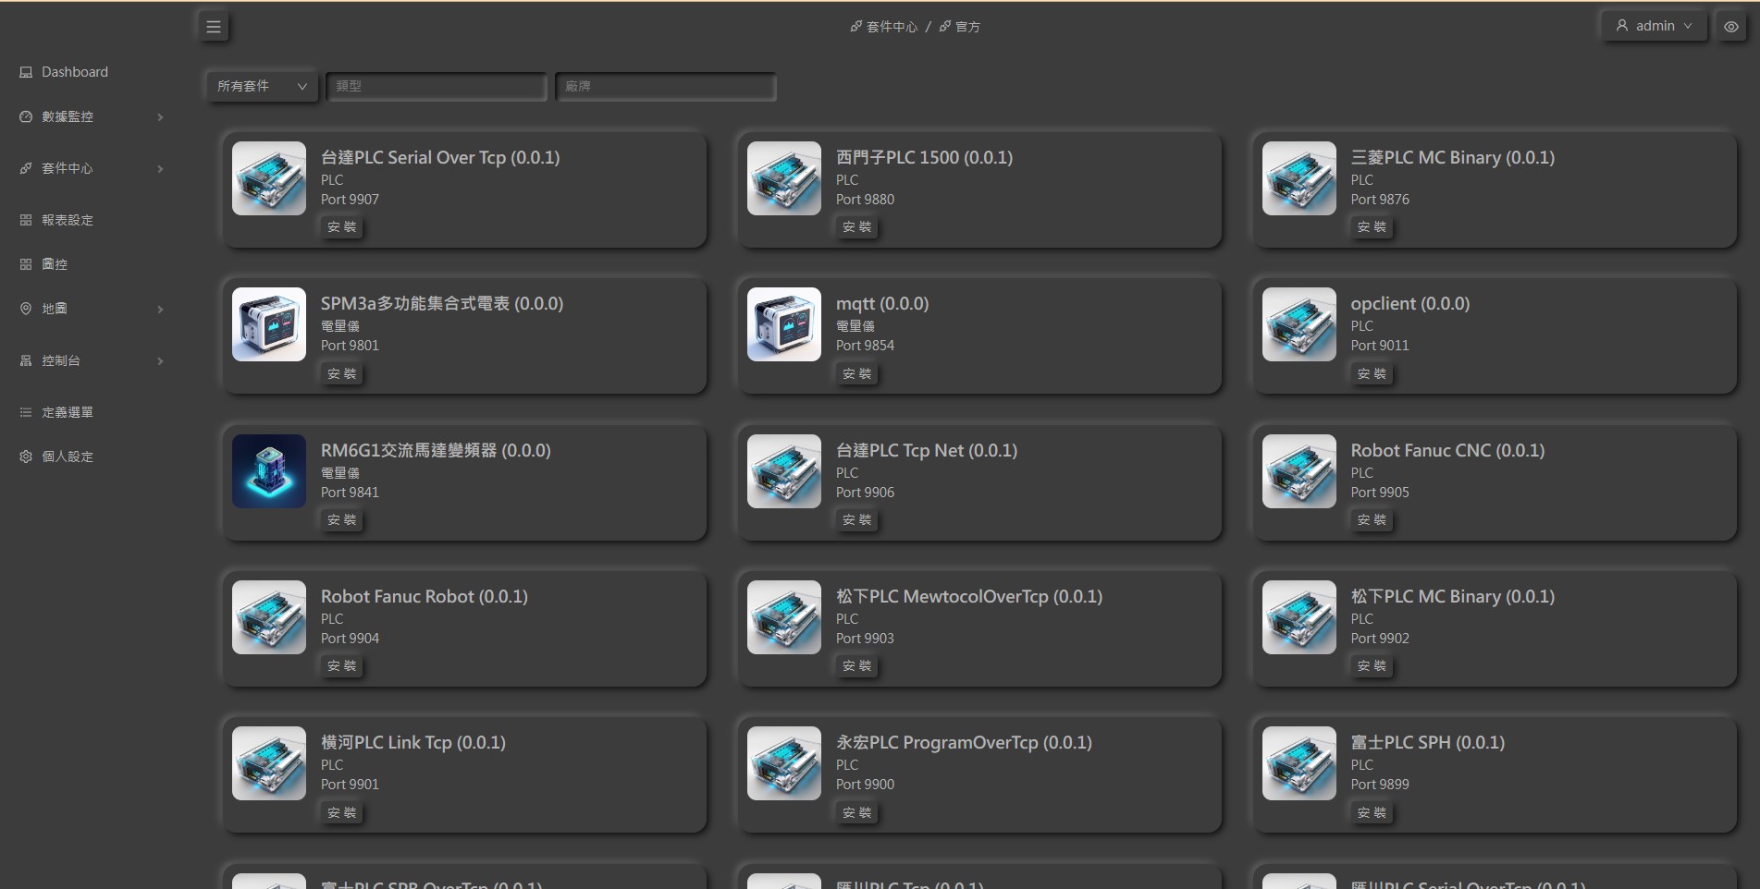This screenshot has width=1760, height=889.
Task: Click the Robot Fanuc Robot package image
Action: click(269, 617)
